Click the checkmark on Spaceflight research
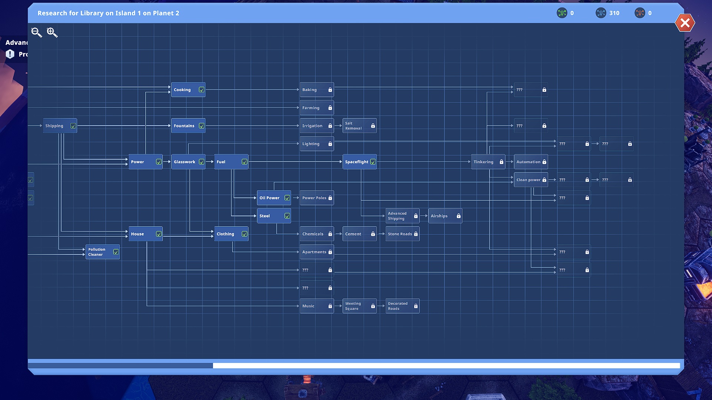This screenshot has width=712, height=400. click(373, 162)
